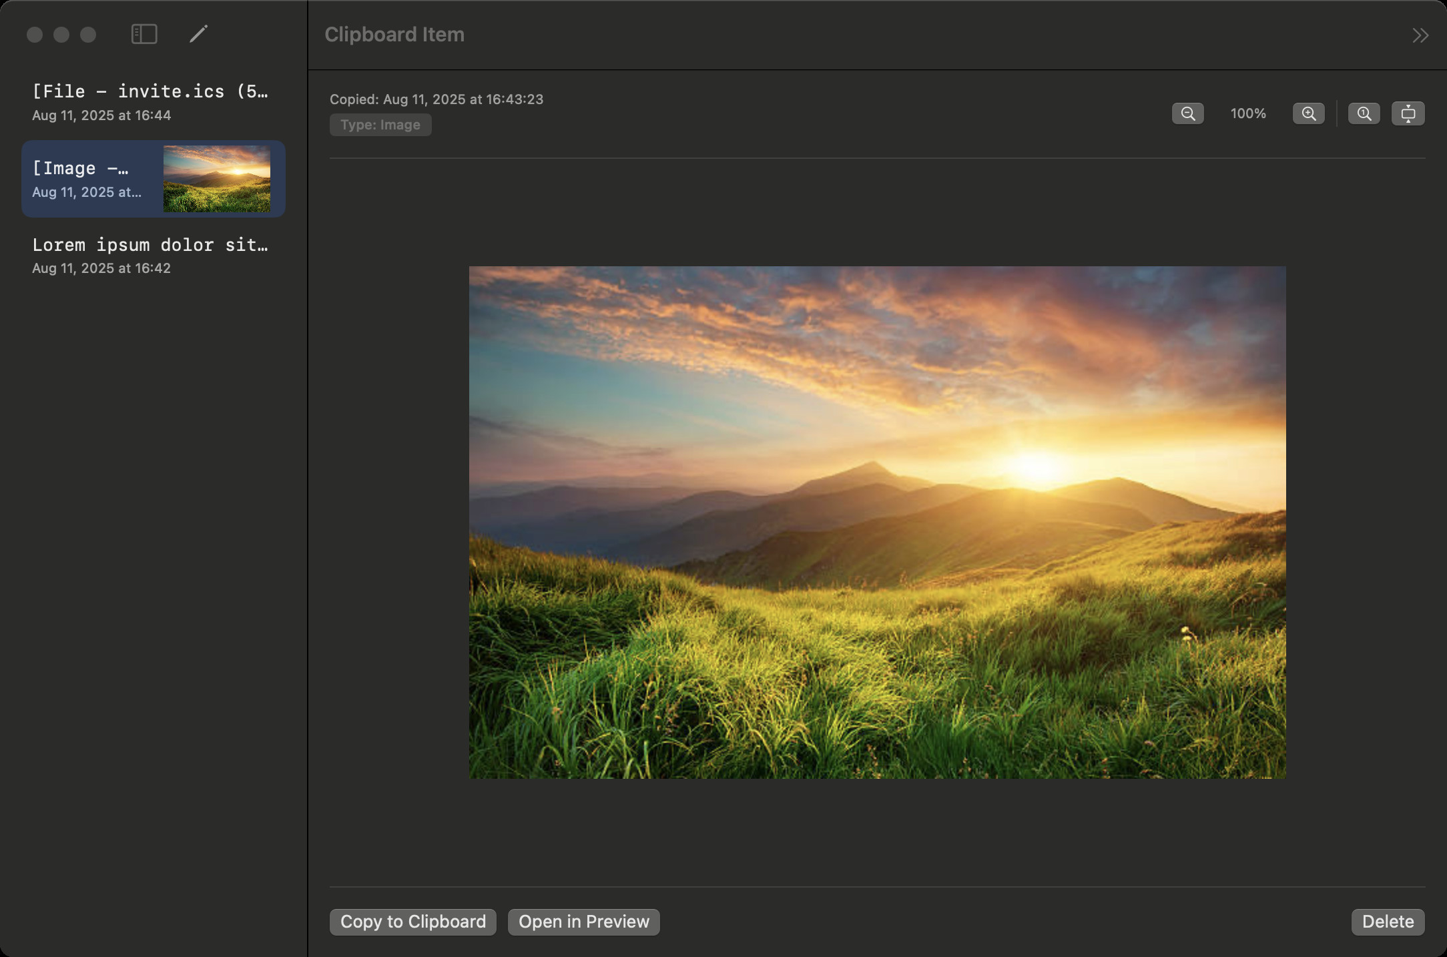Click the Type: Image tag
Image resolution: width=1447 pixels, height=957 pixels.
point(380,125)
